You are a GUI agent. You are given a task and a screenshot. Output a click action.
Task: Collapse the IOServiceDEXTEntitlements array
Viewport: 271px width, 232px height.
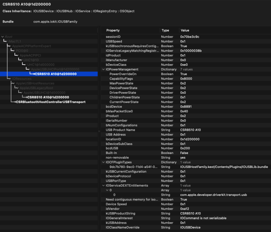103,185
